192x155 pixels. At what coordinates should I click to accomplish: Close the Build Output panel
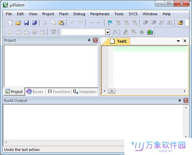click(x=186, y=101)
